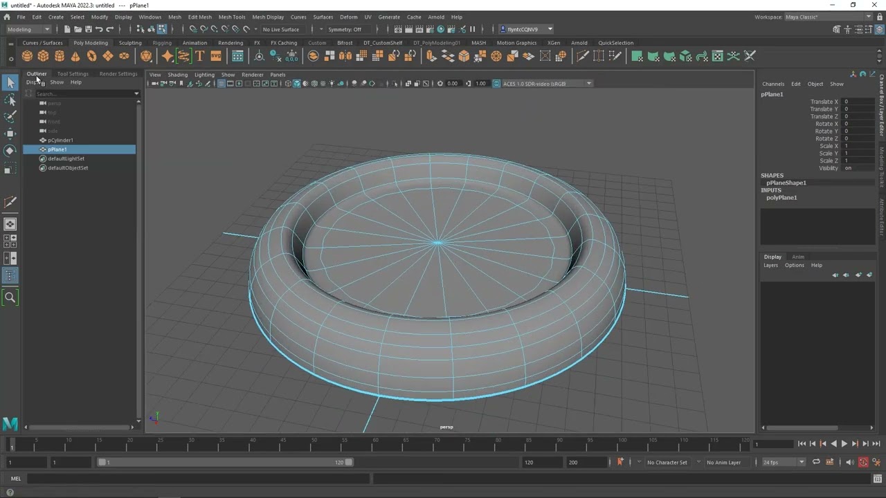Click the Platonic solid shelf icon
This screenshot has height=498, width=886.
tap(146, 56)
